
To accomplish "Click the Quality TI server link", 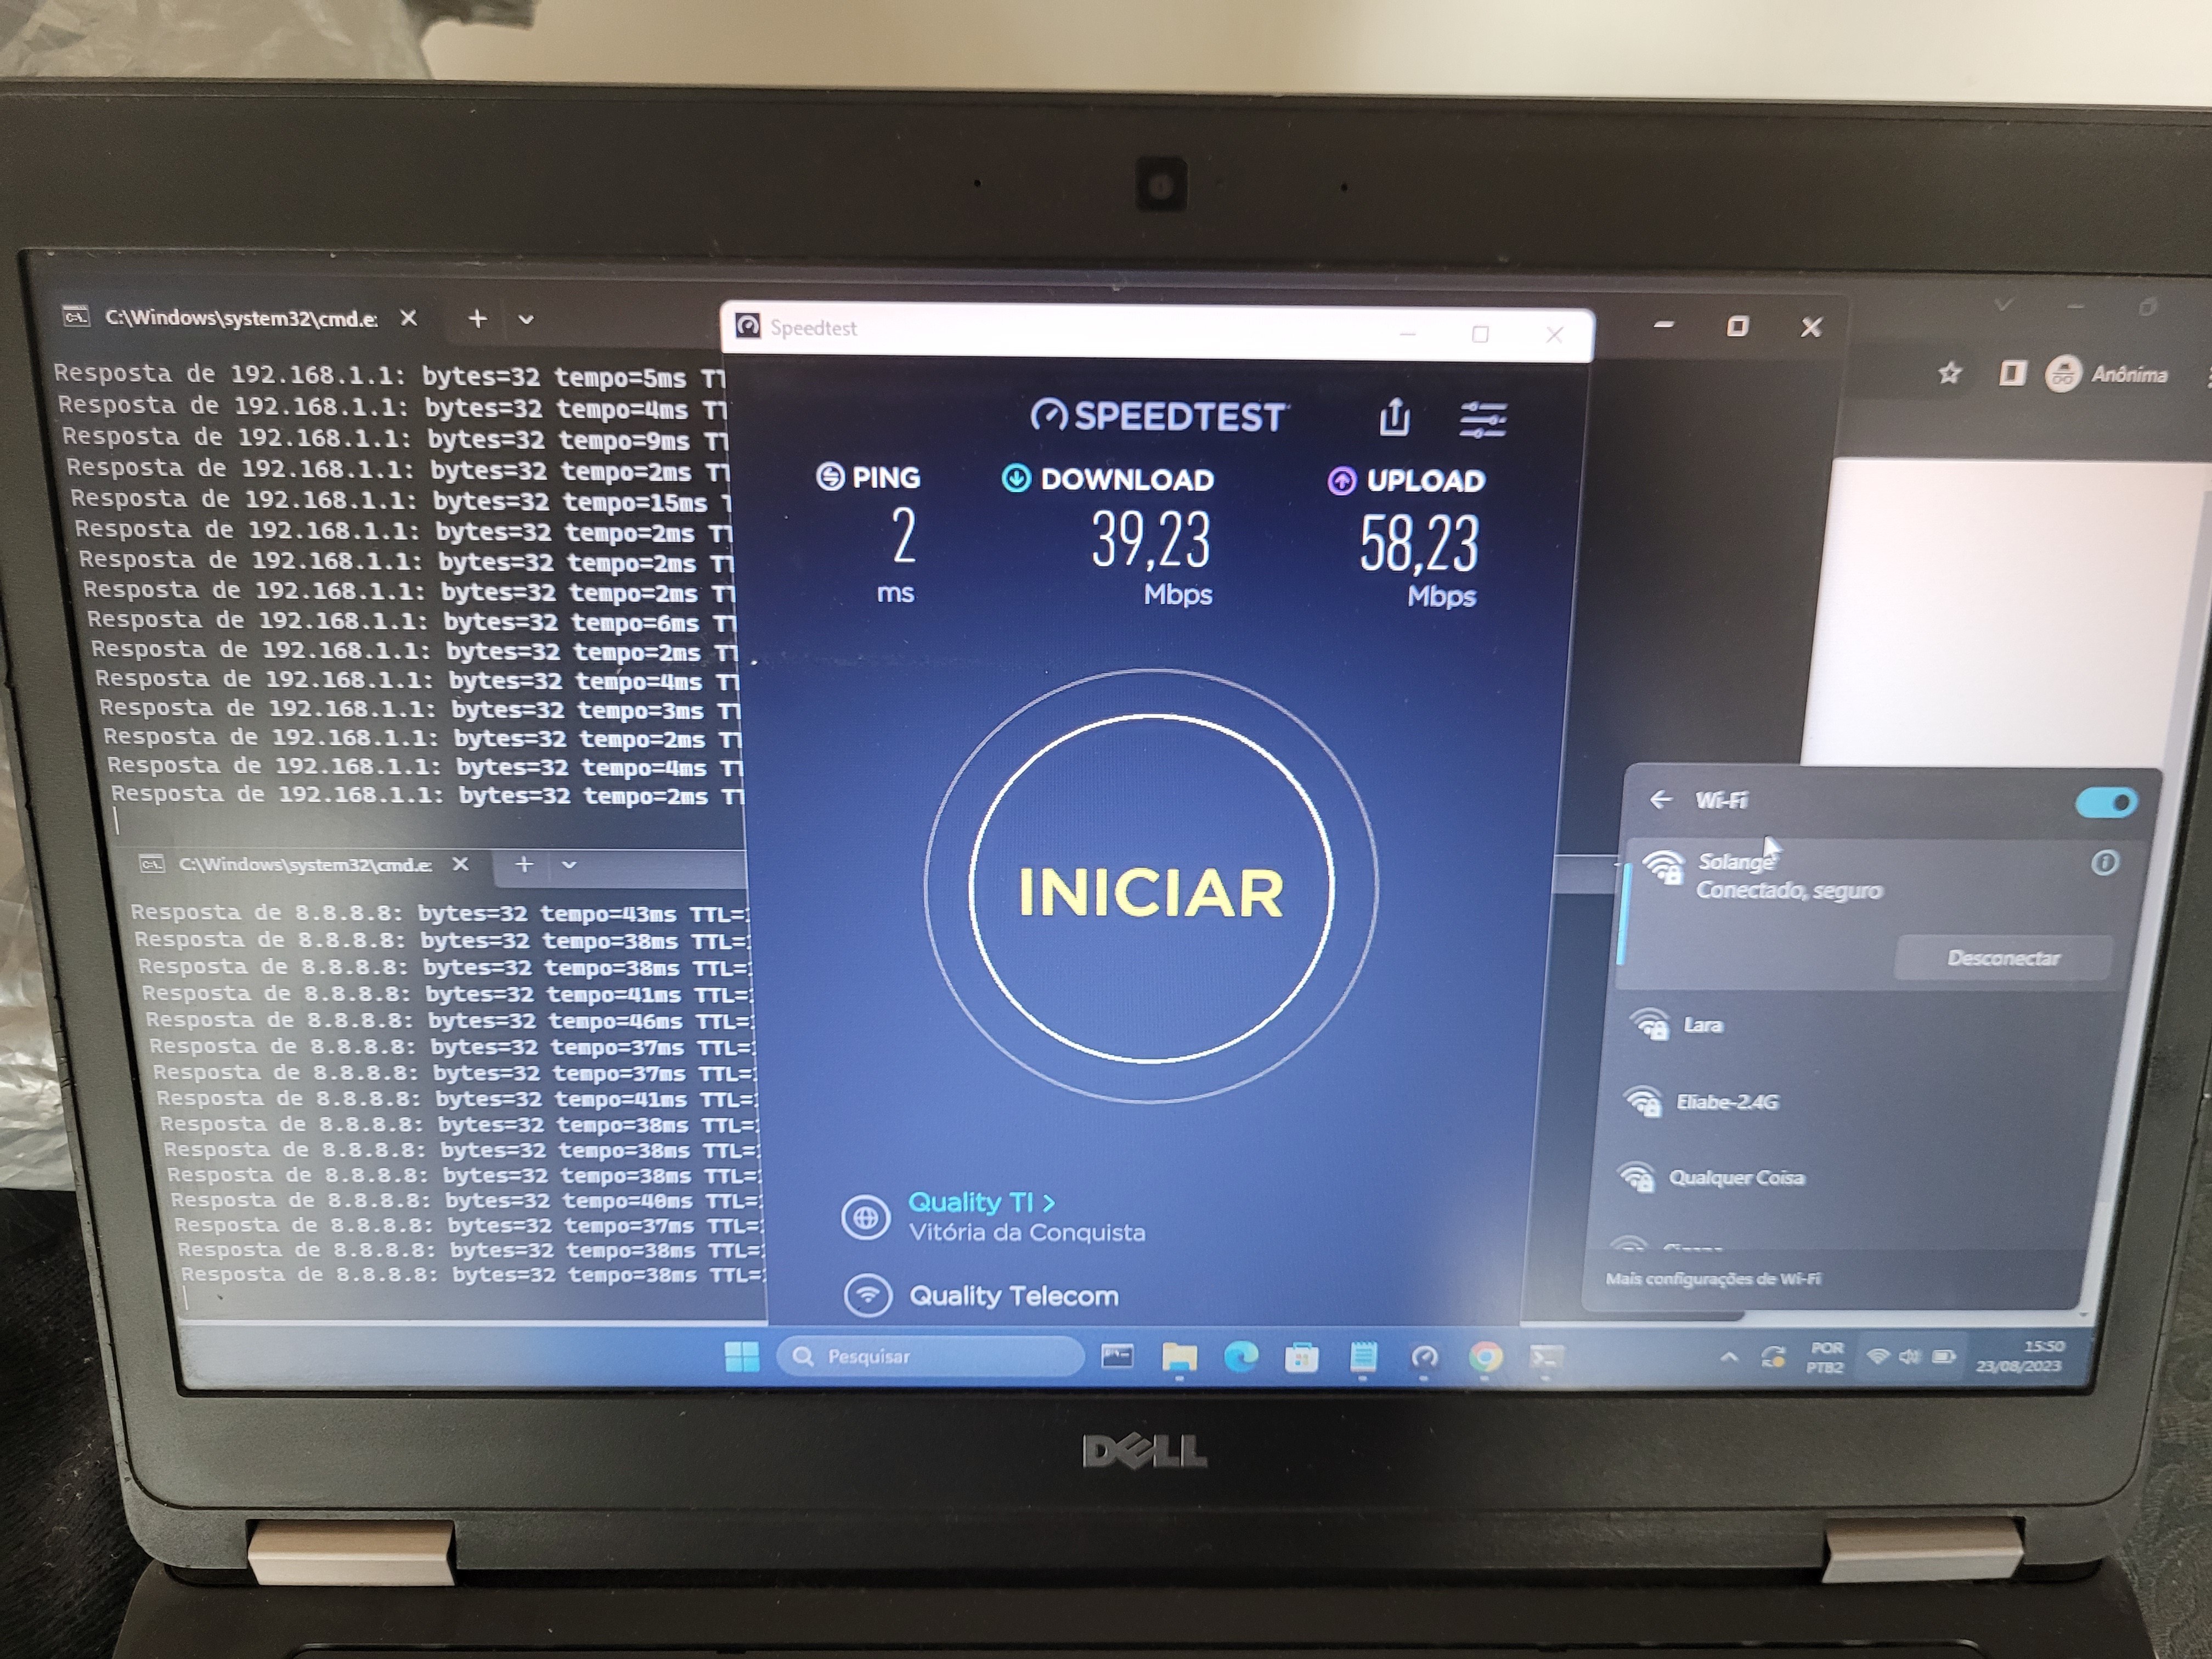I will pyautogui.click(x=980, y=1202).
